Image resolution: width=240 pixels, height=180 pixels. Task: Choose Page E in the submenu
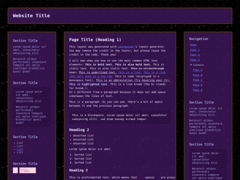point(198,90)
